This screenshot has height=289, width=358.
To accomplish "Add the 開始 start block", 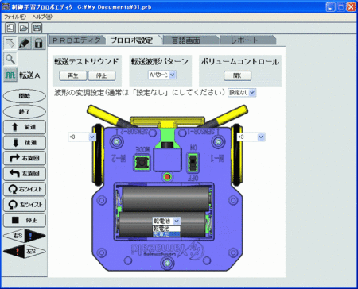I will tap(25, 96).
